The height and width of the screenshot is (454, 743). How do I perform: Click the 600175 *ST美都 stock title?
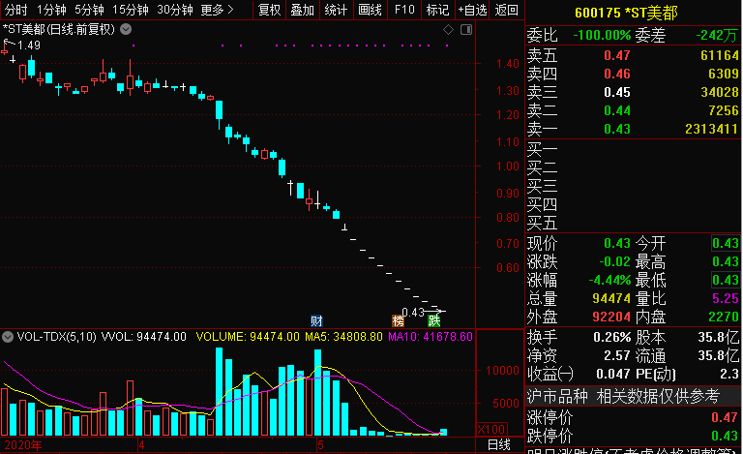[626, 13]
